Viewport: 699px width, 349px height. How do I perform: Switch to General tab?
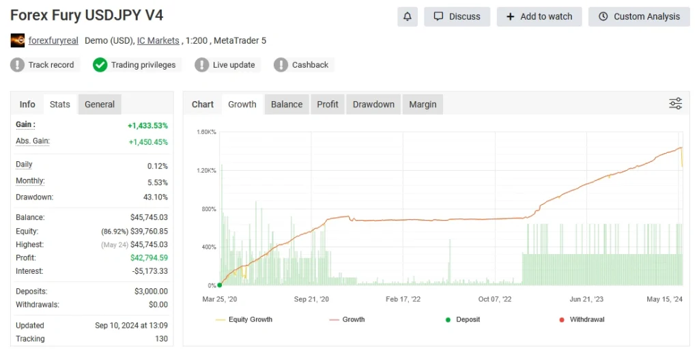click(100, 104)
